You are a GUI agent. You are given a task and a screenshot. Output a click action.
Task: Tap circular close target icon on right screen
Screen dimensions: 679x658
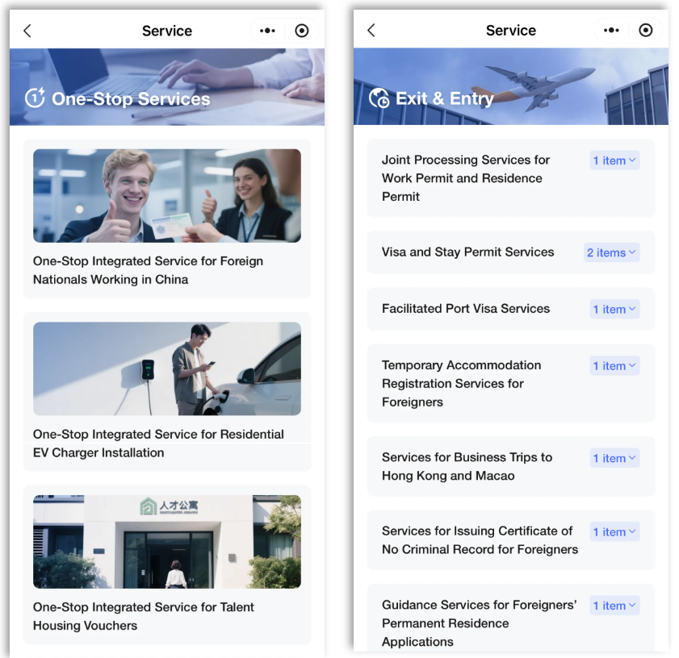tap(646, 31)
